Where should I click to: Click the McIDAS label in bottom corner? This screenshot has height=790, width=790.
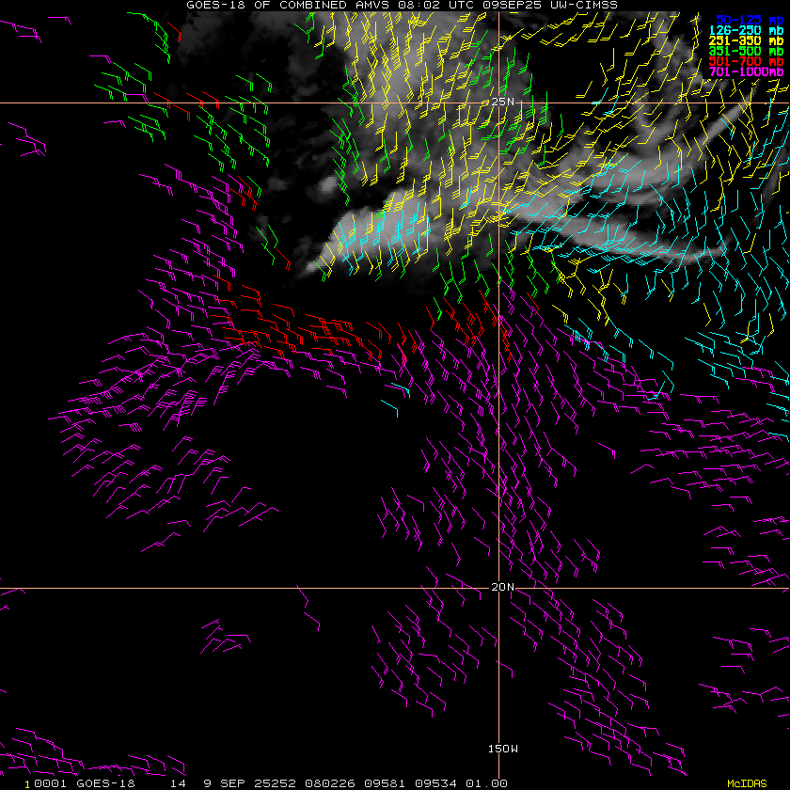747,782
